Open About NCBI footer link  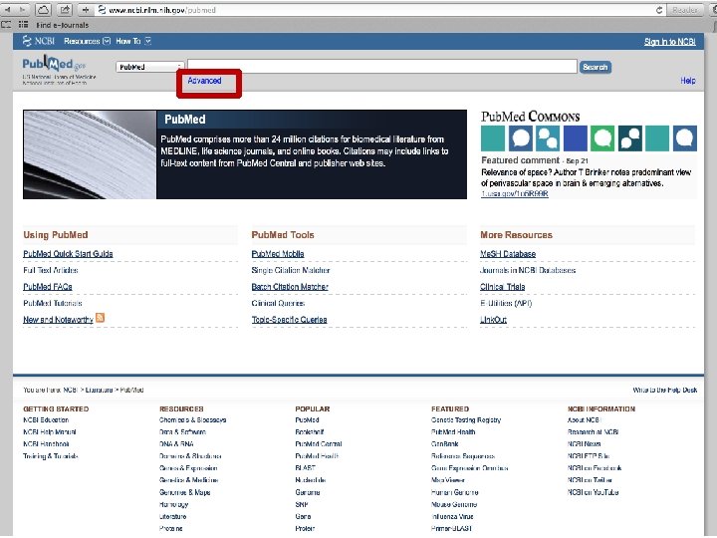[x=584, y=419]
